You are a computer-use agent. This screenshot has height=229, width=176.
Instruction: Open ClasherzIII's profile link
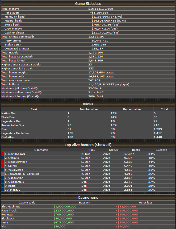pyautogui.click(x=16, y=182)
